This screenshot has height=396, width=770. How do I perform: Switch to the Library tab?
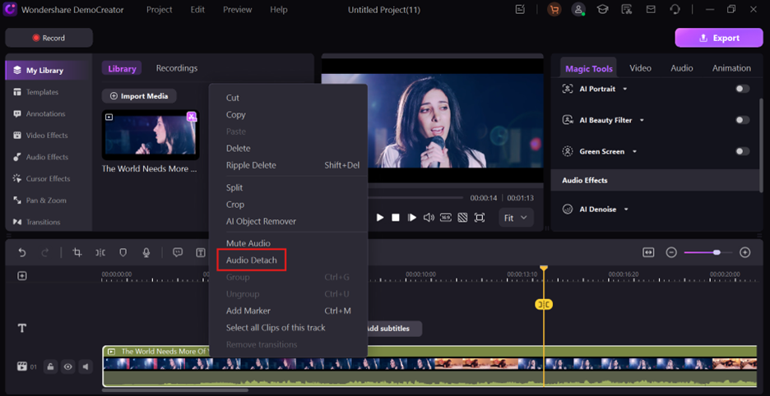(122, 68)
